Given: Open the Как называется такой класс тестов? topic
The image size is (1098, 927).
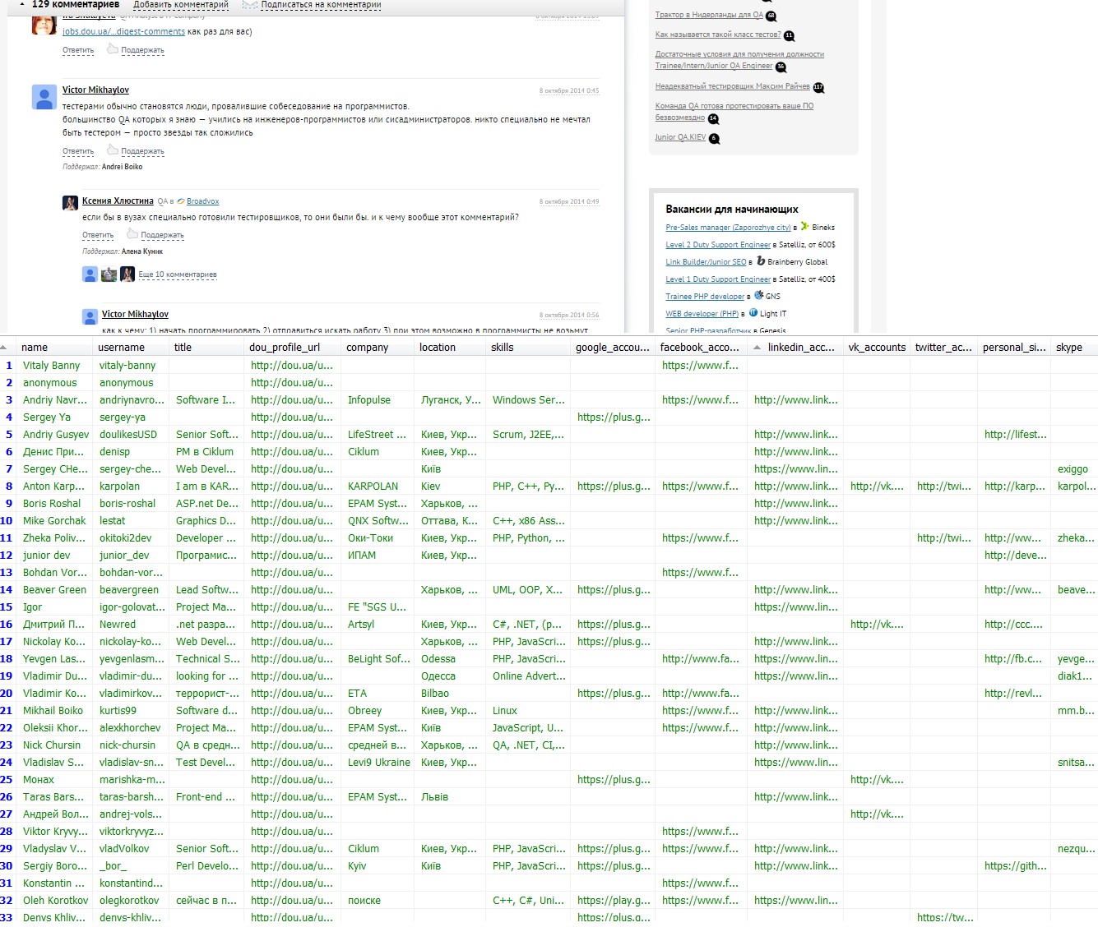Looking at the screenshot, I should pos(718,35).
